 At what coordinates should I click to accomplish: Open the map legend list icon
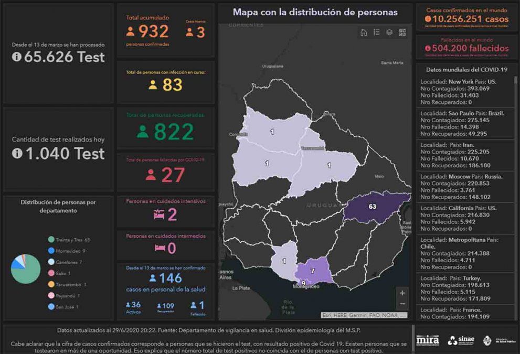[x=376, y=33]
